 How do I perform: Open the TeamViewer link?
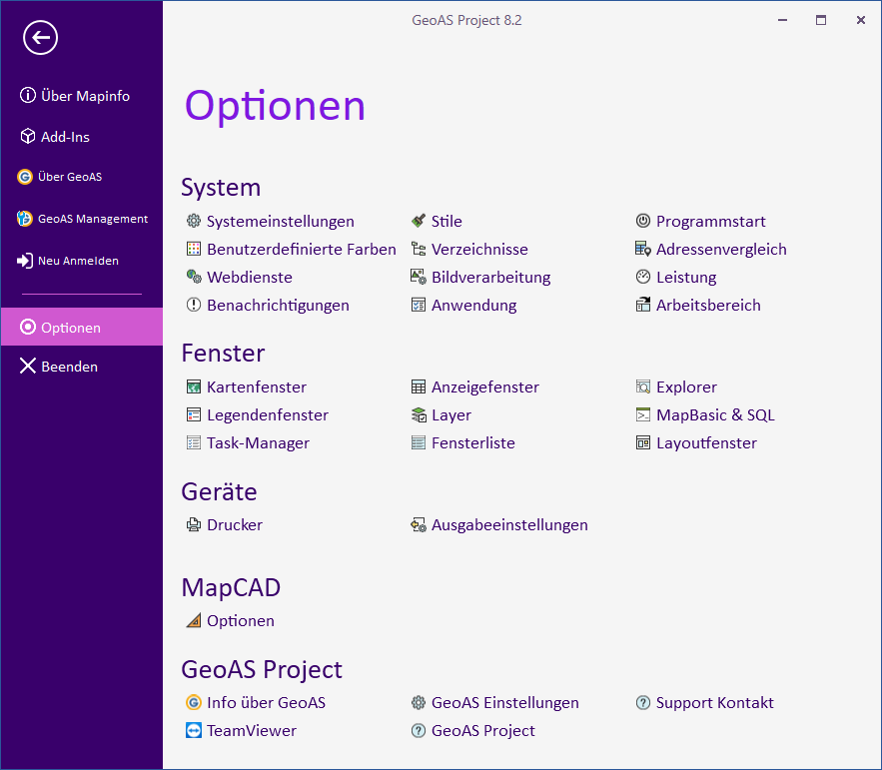252,730
